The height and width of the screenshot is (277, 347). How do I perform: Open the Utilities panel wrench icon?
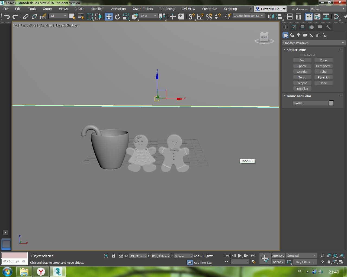(328, 27)
